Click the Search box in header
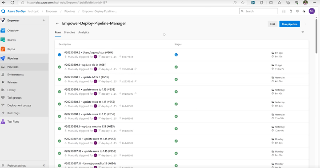This screenshot has height=168, width=320. coord(258,11)
